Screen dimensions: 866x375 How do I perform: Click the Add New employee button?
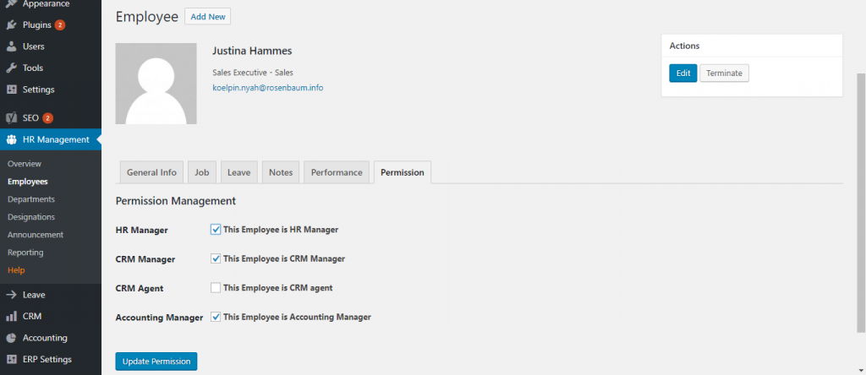pyautogui.click(x=208, y=17)
